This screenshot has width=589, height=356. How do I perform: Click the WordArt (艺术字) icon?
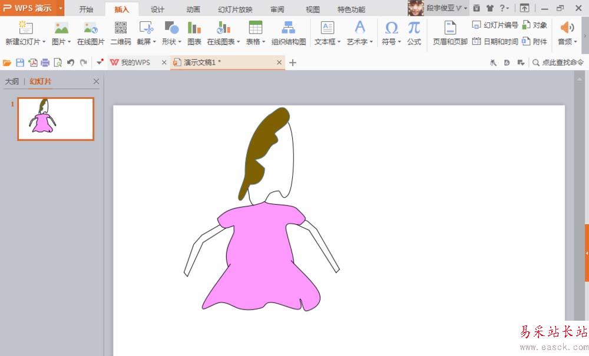(x=359, y=28)
